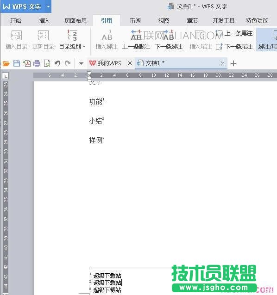Switch to the 开发工具 ribbon tab
The height and width of the screenshot is (295, 277).
223,20
